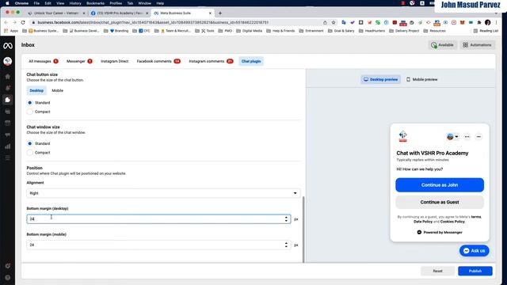The width and height of the screenshot is (507, 285).
Task: Open the page profile avatar in sidebar
Action: 8,61
